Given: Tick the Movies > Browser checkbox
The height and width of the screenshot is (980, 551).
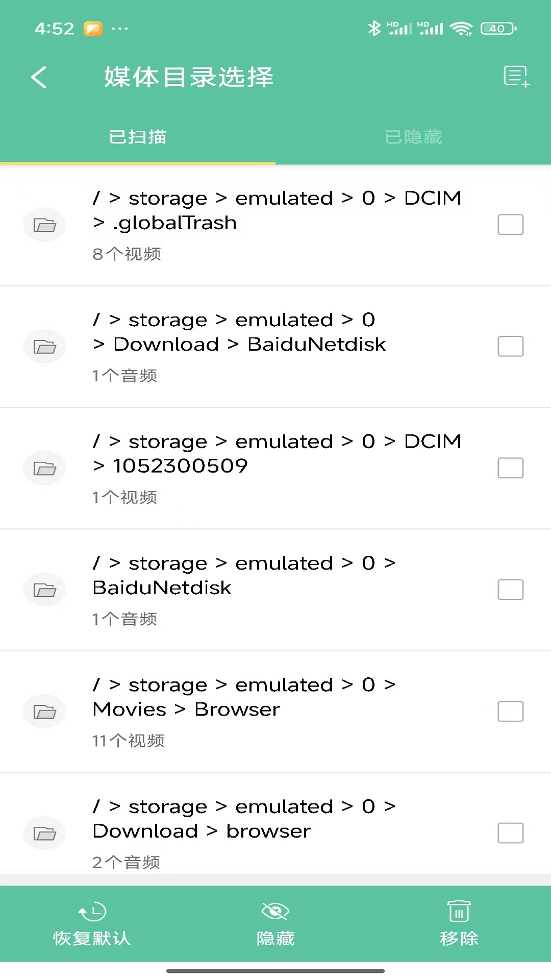Looking at the screenshot, I should [x=511, y=712].
